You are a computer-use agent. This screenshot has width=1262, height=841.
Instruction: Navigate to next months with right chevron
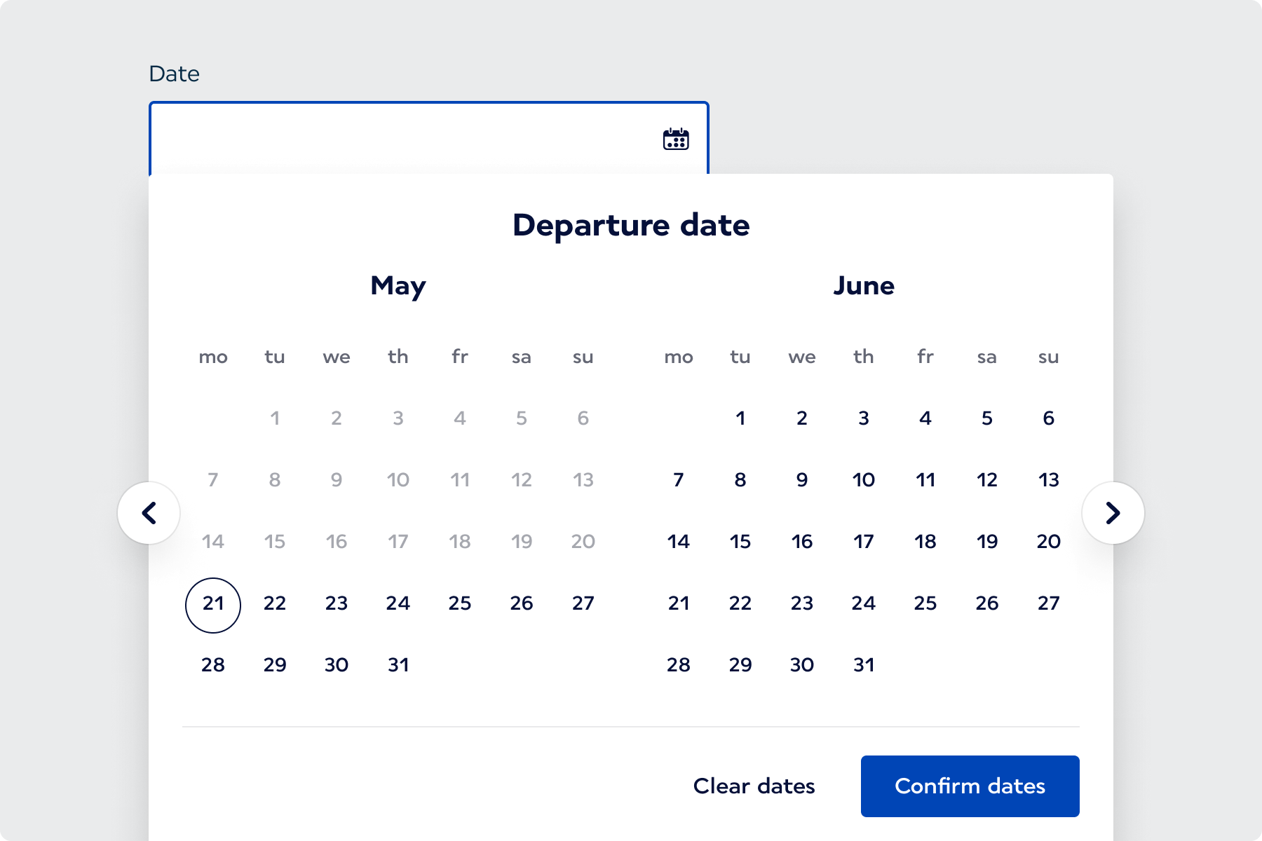[x=1113, y=513]
